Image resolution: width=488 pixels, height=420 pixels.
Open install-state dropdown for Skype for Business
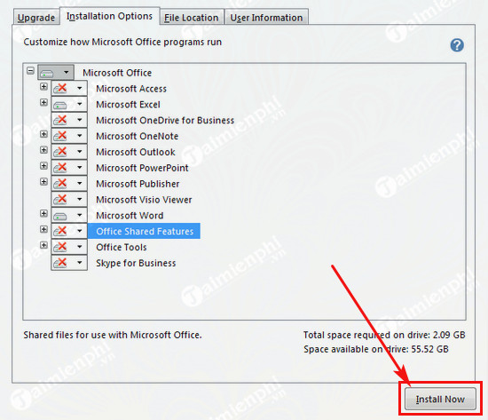click(69, 263)
